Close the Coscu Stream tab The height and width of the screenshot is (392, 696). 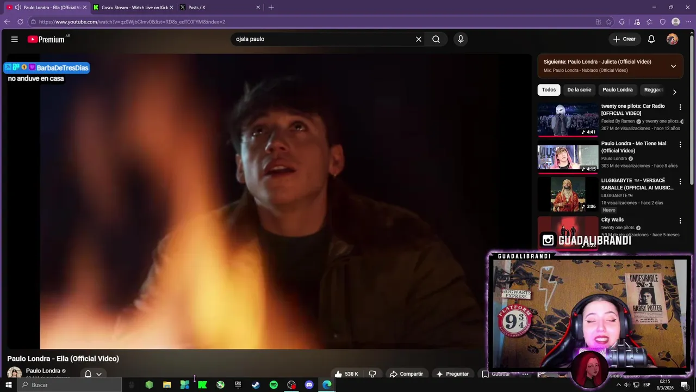(171, 7)
